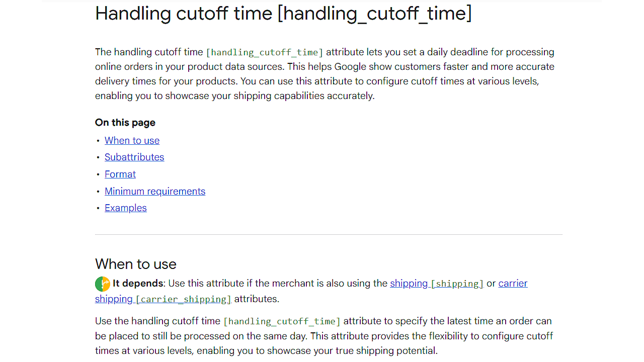Click the horizontal divider below the contents list
The width and height of the screenshot is (644, 362).
click(x=329, y=234)
